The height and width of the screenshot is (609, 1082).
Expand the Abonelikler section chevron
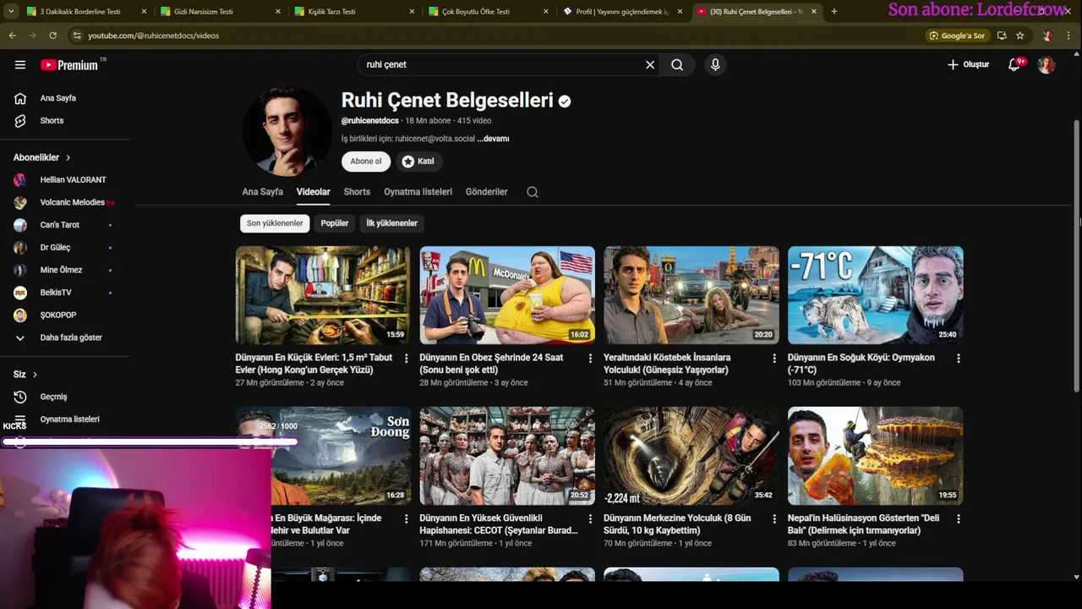[x=68, y=157]
